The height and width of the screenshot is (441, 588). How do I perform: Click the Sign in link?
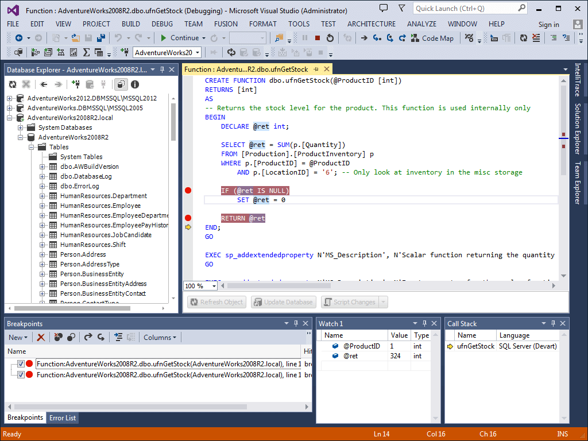pyautogui.click(x=548, y=24)
